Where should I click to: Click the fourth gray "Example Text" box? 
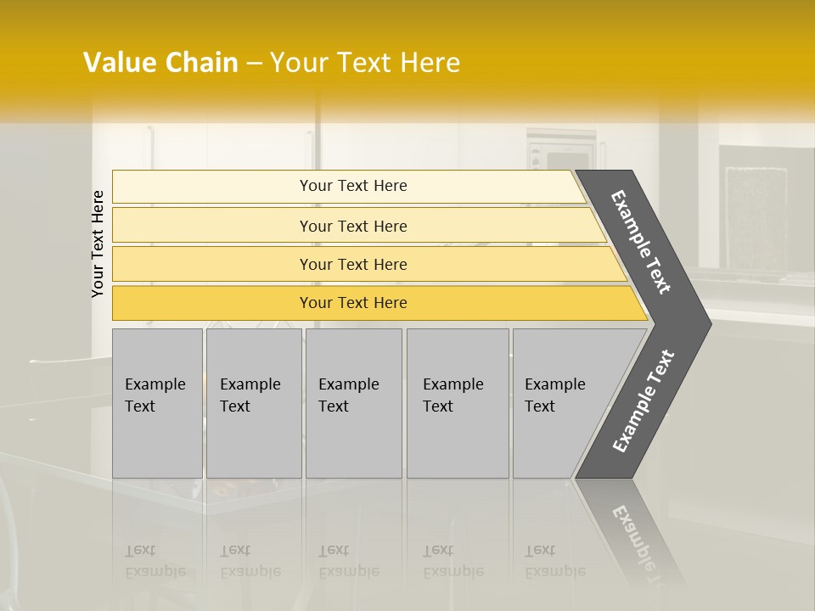pos(457,403)
